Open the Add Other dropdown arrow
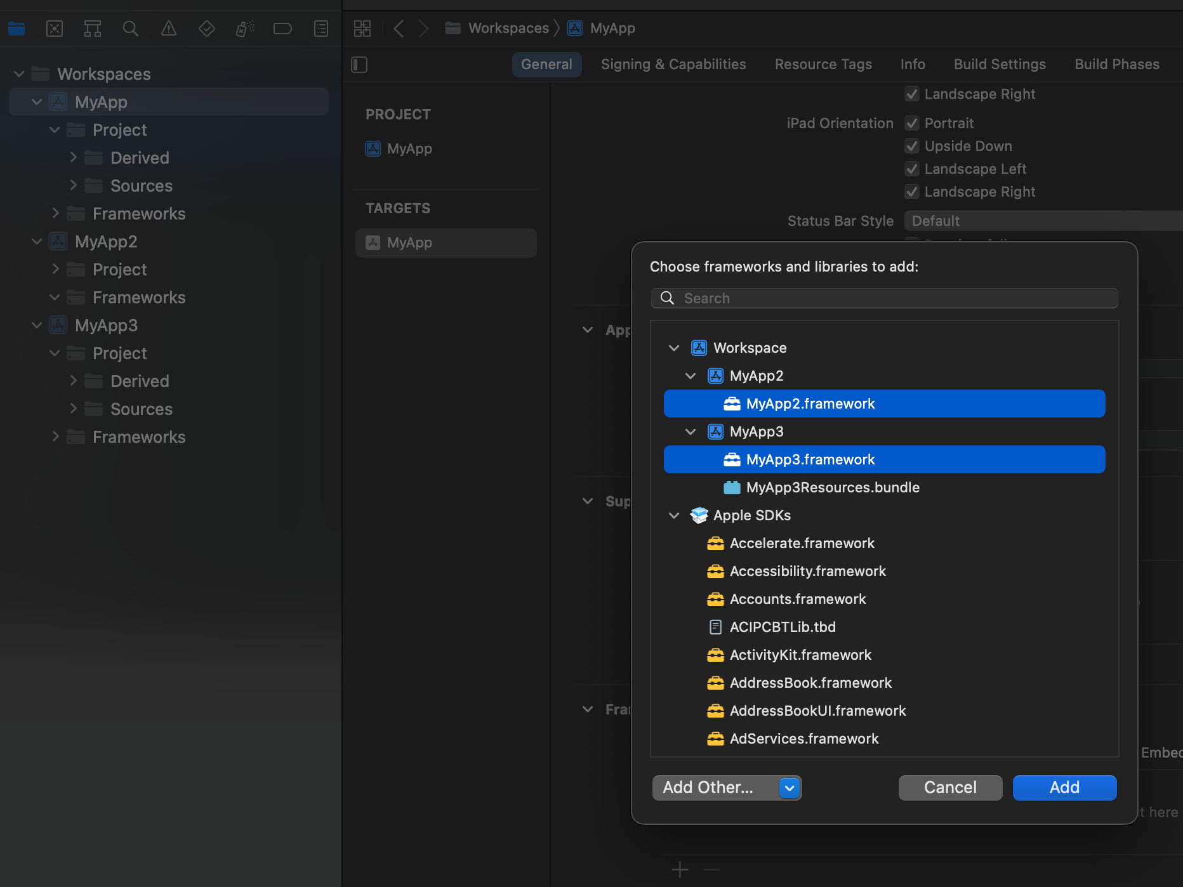This screenshot has width=1183, height=887. [790, 788]
